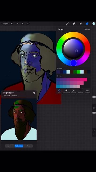The width and height of the screenshot is (96, 172).
Task: Choose the bright green swatch in История
Action: tap(78, 72)
